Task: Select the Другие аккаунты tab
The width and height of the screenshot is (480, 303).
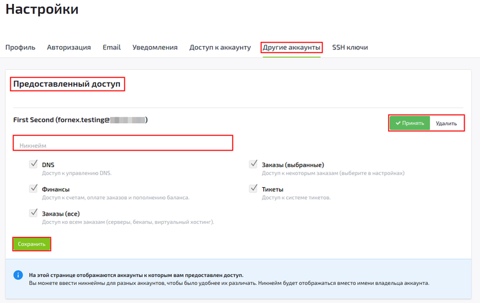Action: (x=291, y=47)
